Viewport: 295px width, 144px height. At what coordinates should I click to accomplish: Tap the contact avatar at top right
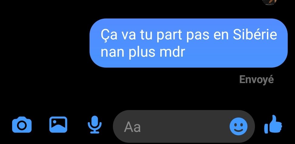(x=270, y=2)
